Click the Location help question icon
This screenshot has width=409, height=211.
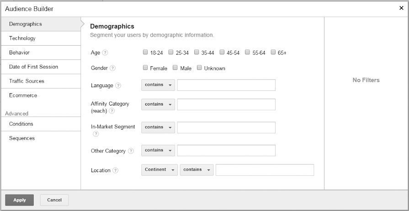(x=116, y=171)
